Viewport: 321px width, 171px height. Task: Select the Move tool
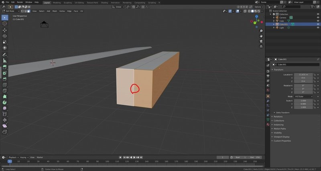tap(4, 30)
